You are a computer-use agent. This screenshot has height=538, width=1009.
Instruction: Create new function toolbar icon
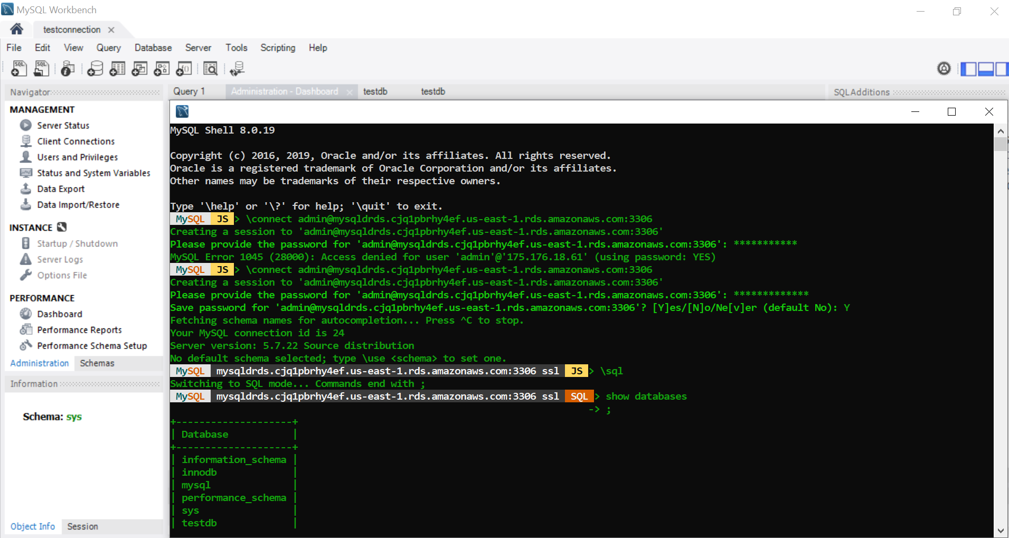coord(184,69)
